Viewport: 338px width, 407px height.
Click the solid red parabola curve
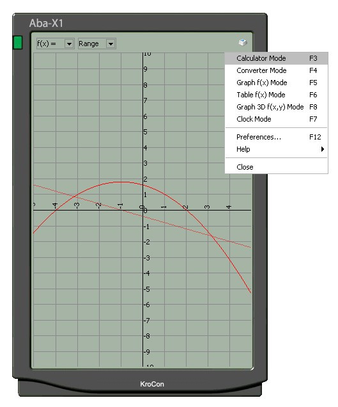[x=122, y=182]
